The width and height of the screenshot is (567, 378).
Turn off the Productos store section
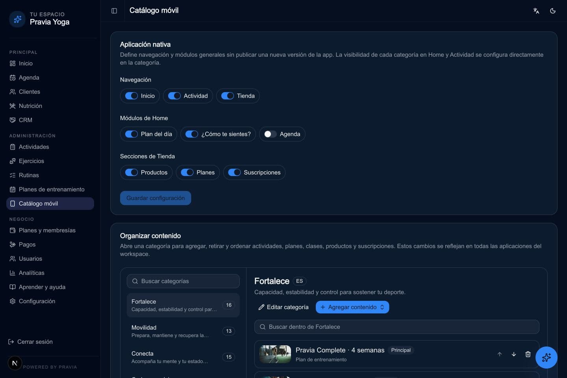(132, 172)
